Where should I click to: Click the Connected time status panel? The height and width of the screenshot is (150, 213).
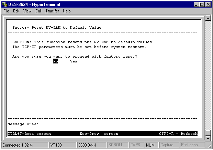coord(24,145)
